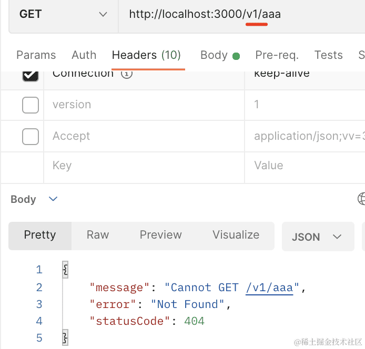
Task: Open the Auth tab
Action: [x=84, y=55]
